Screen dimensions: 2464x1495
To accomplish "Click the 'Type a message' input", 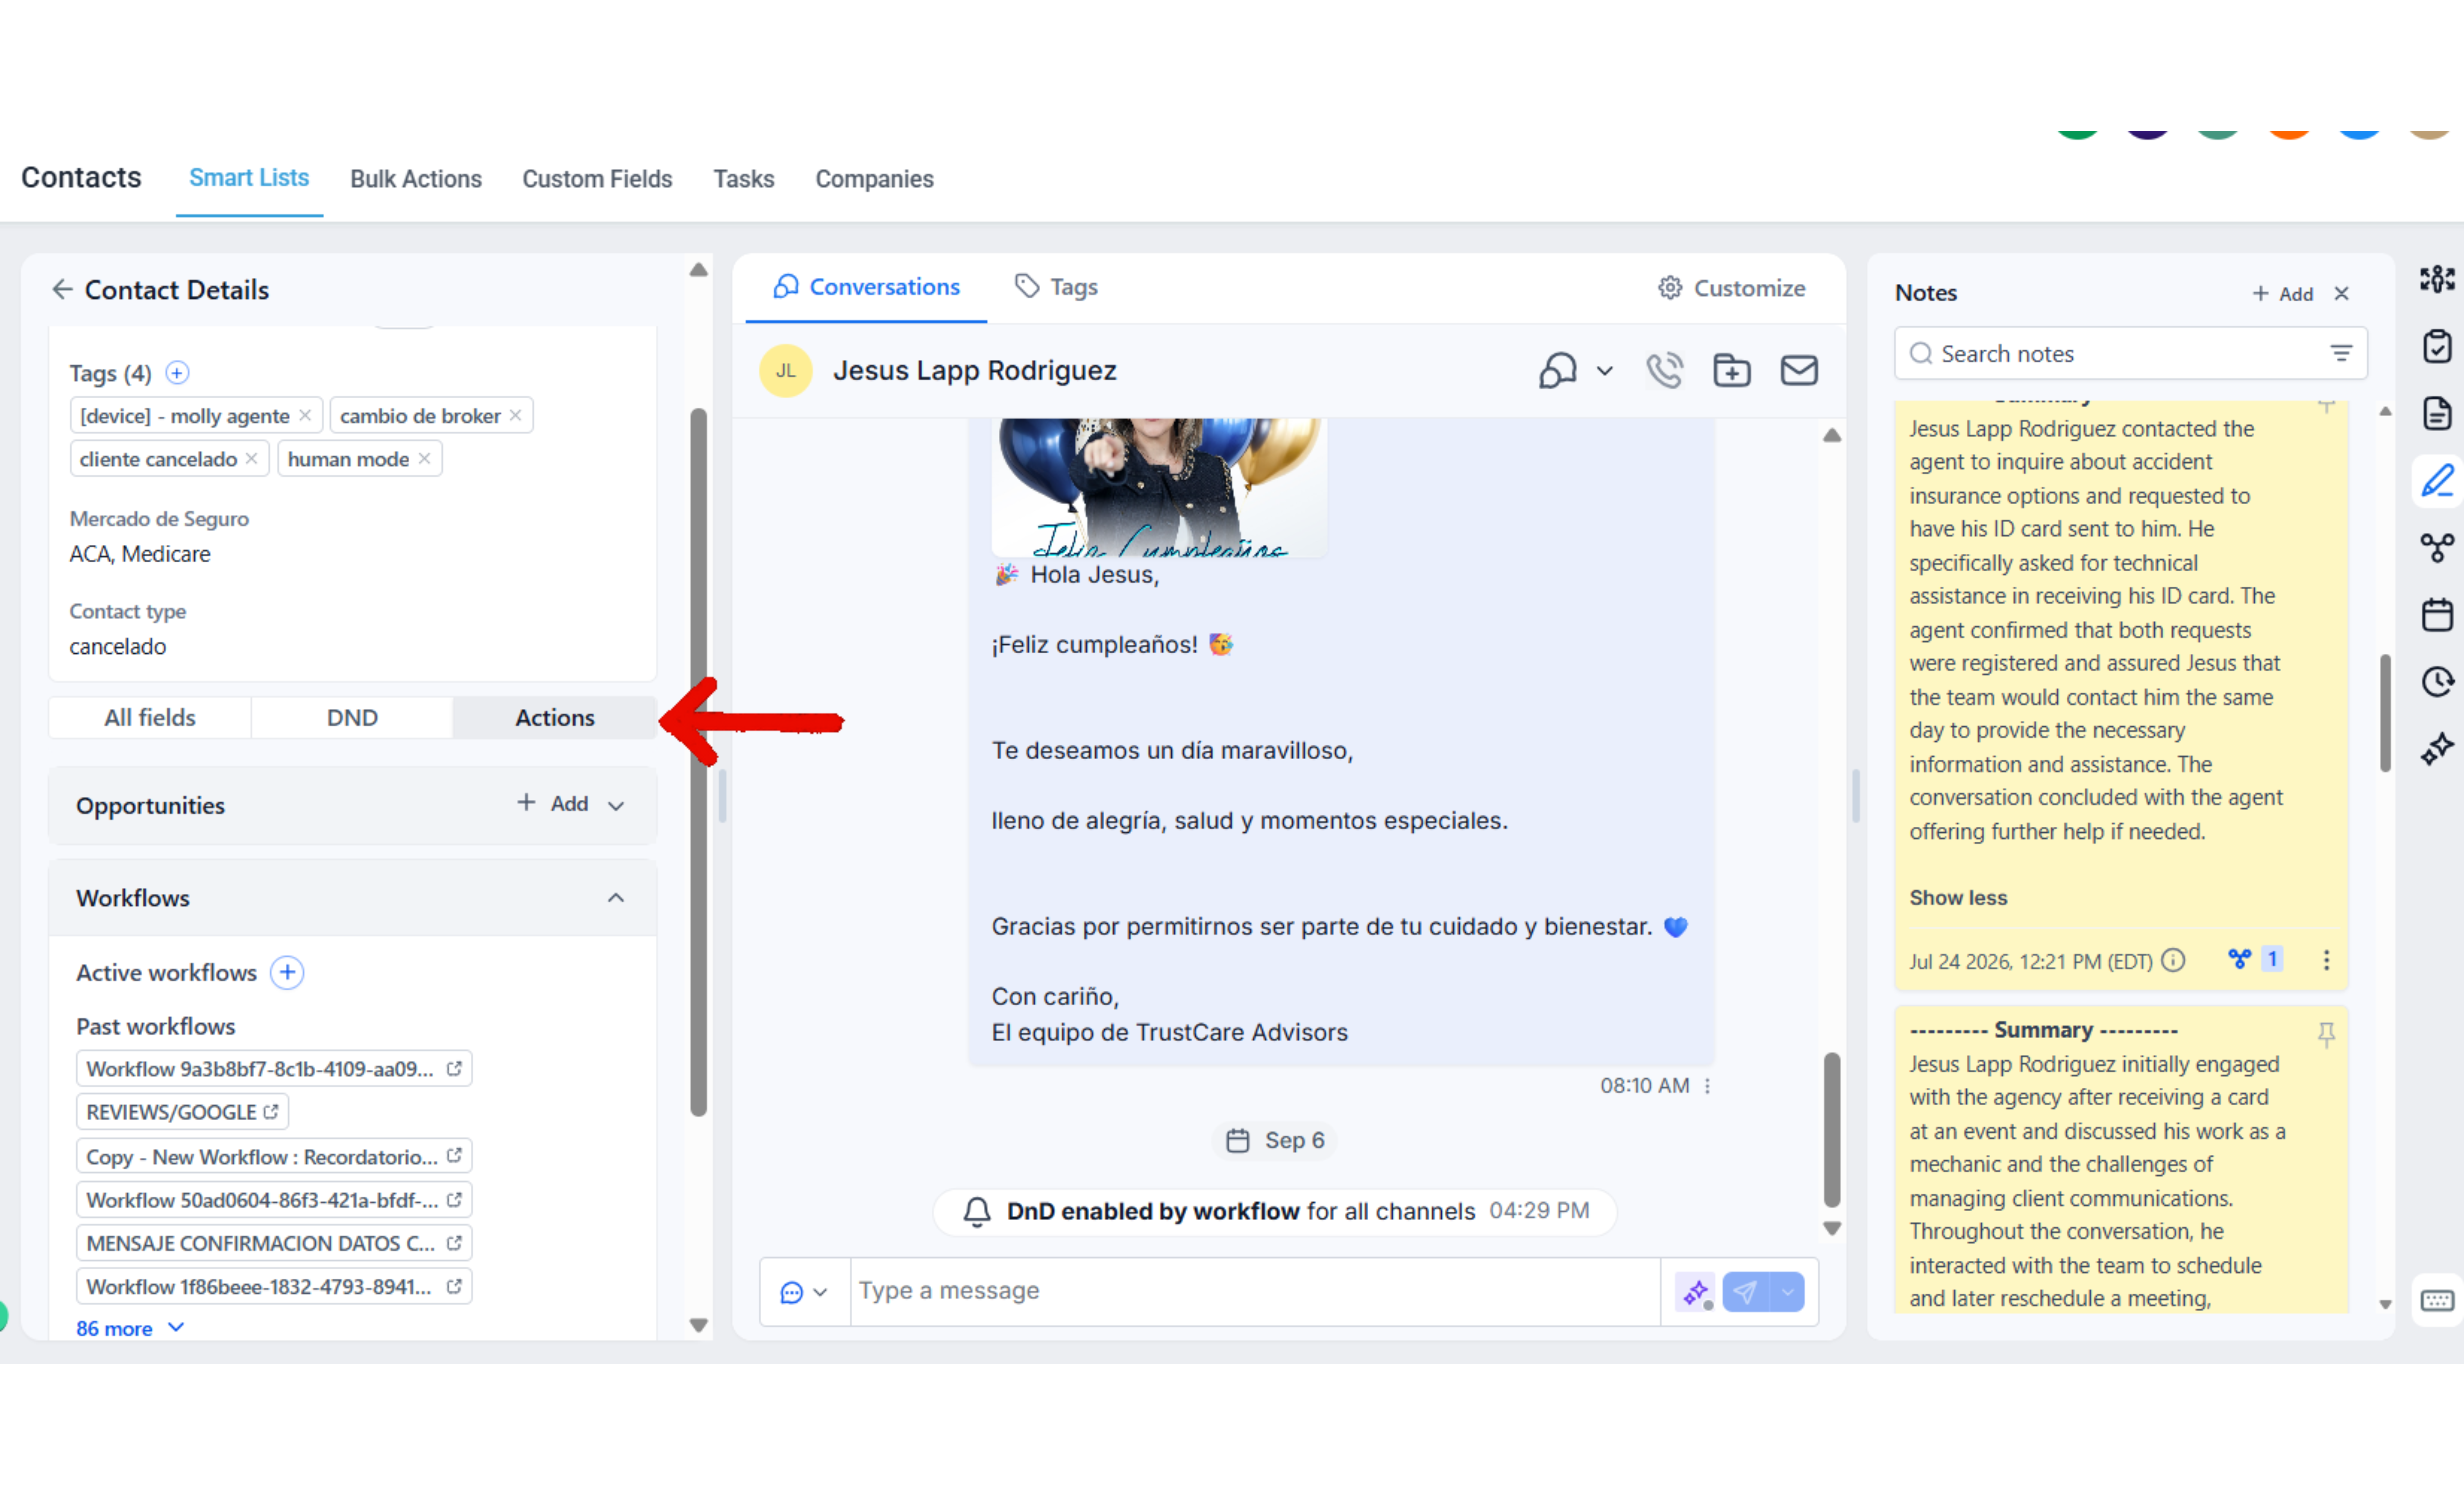I will 1254,1292.
